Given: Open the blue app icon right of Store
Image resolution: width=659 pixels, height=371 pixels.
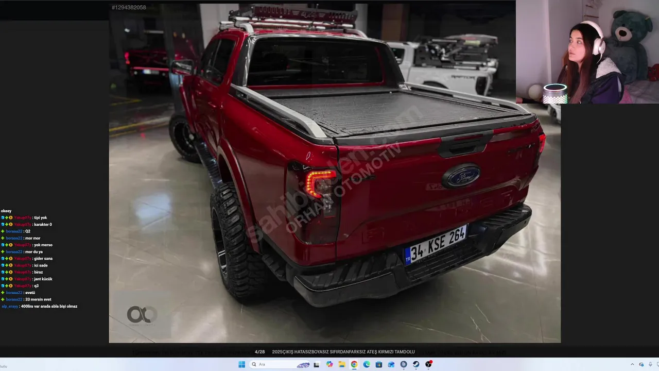Looking at the screenshot, I should coord(391,364).
